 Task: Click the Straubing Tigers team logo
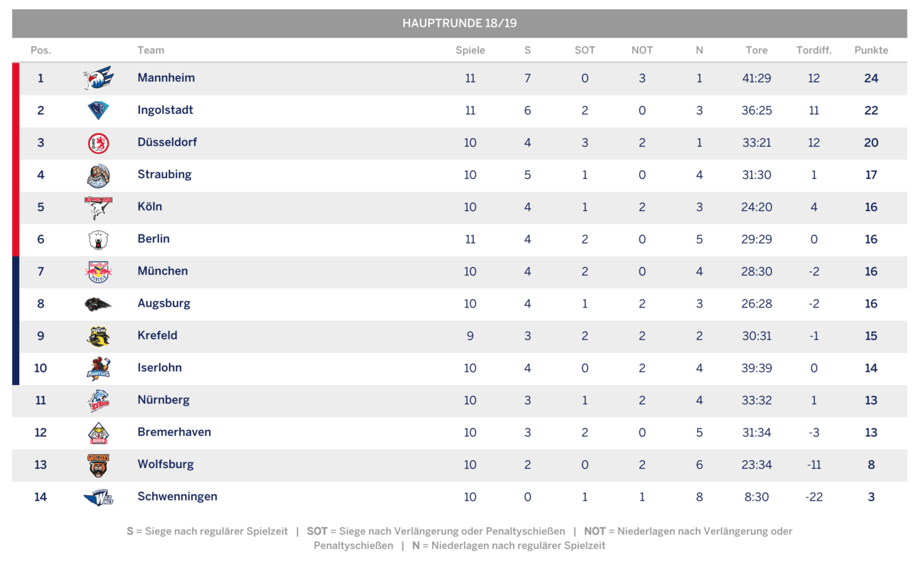(98, 175)
